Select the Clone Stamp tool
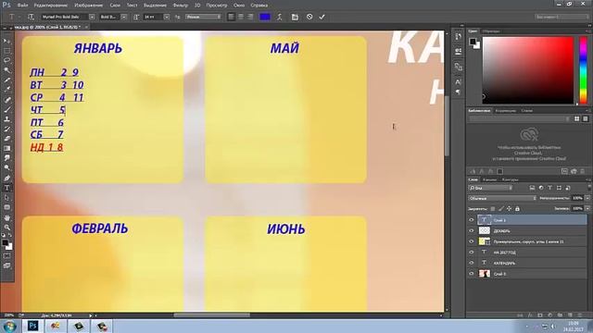 pyautogui.click(x=6, y=119)
